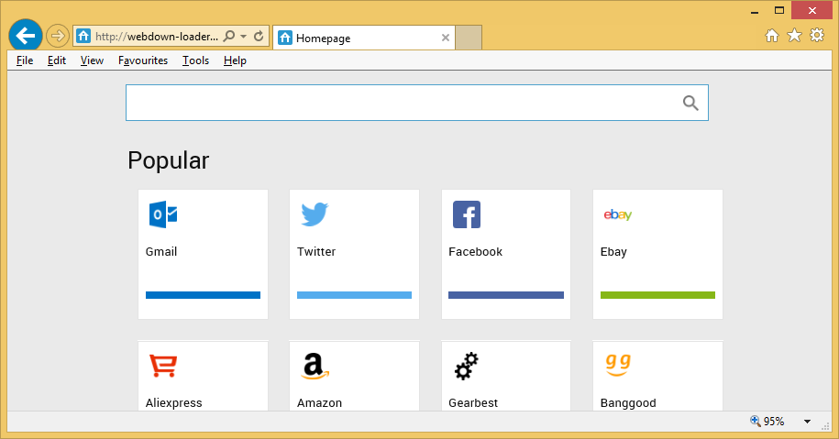Open a new tab with blank tab button

pyautogui.click(x=469, y=38)
